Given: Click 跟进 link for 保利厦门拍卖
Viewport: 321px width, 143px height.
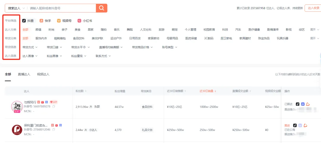Looking at the screenshot, I should 287,125.
